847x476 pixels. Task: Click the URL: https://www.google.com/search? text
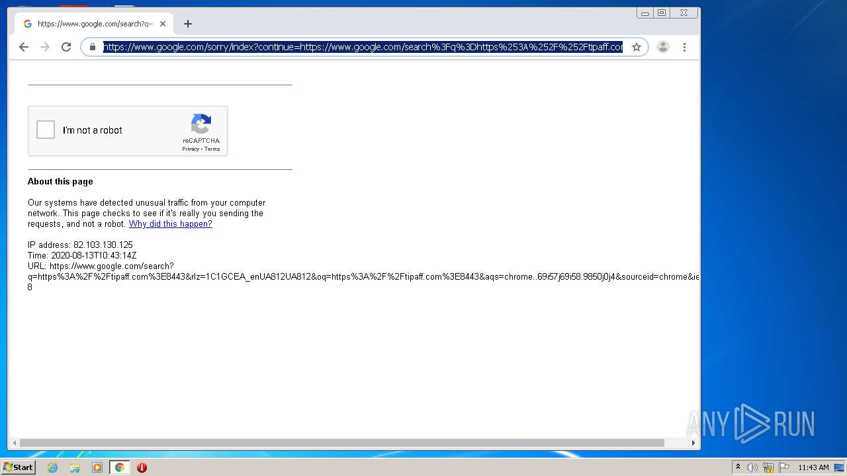point(101,266)
